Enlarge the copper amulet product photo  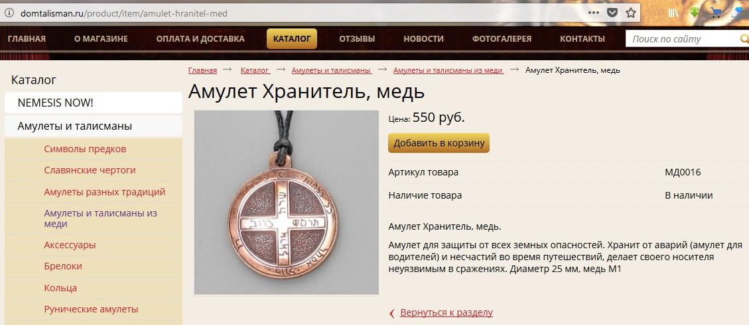click(286, 203)
